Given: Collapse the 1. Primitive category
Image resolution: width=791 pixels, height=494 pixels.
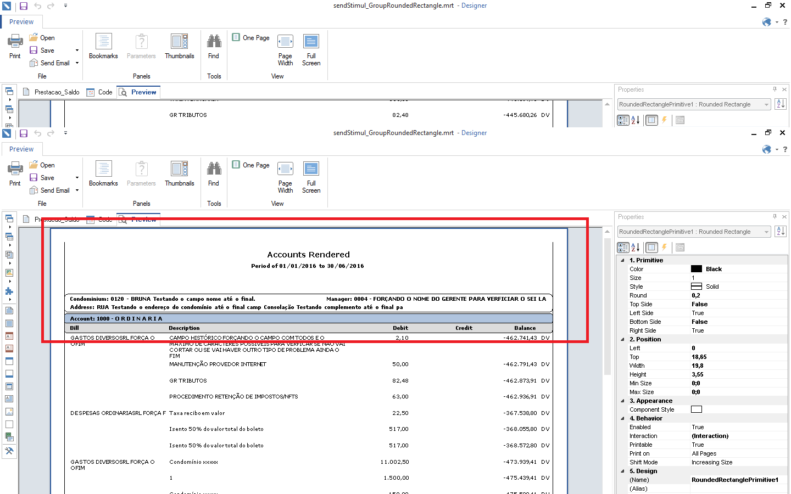Looking at the screenshot, I should click(622, 260).
